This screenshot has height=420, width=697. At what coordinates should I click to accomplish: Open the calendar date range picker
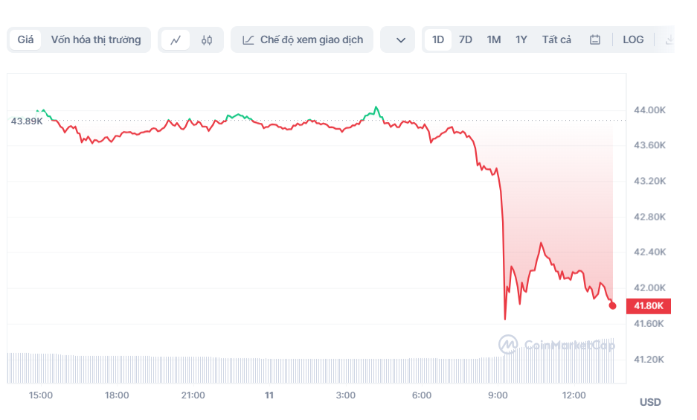click(x=595, y=40)
